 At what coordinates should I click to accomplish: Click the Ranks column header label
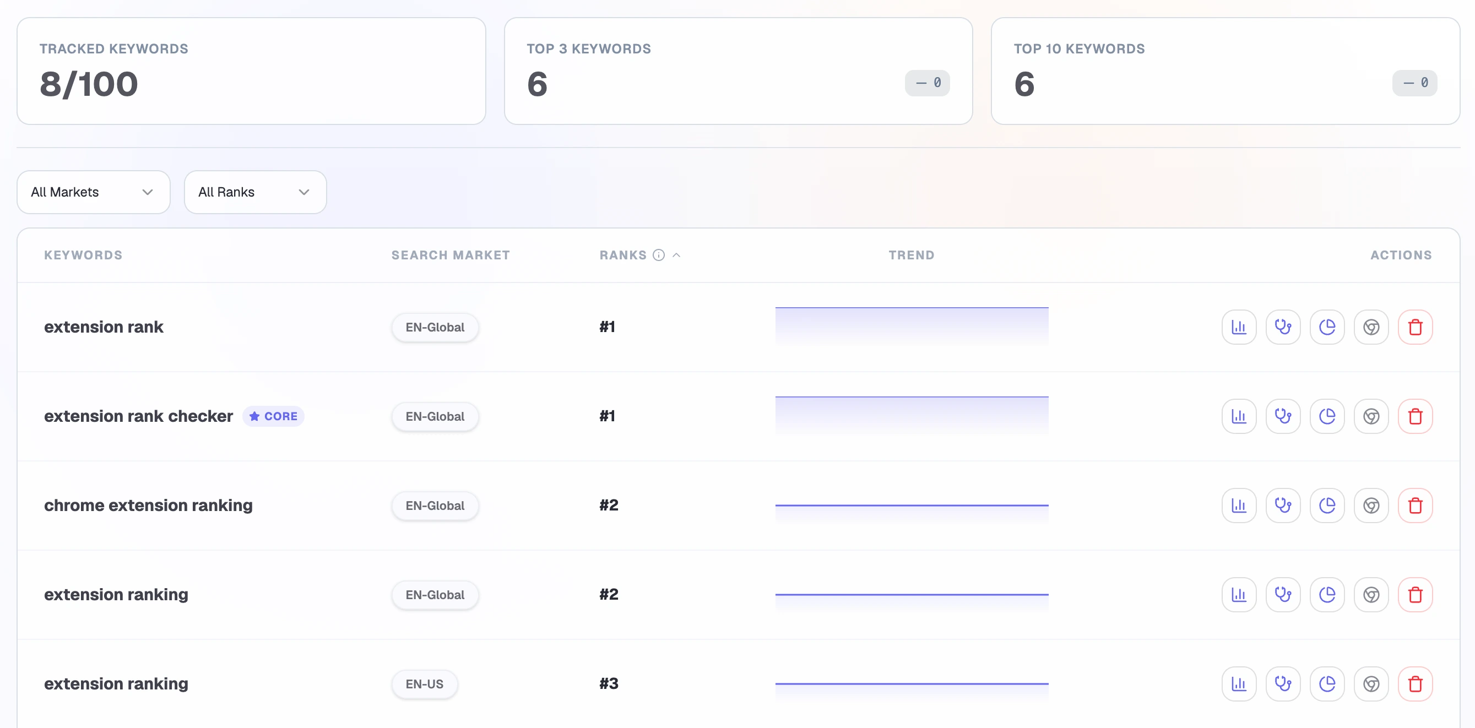pyautogui.click(x=623, y=256)
